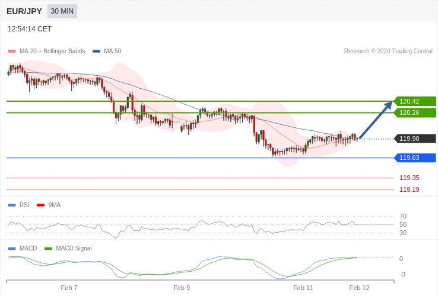This screenshot has width=438, height=296.
Task: Select the EUR/JPY pair title
Action: point(24,11)
